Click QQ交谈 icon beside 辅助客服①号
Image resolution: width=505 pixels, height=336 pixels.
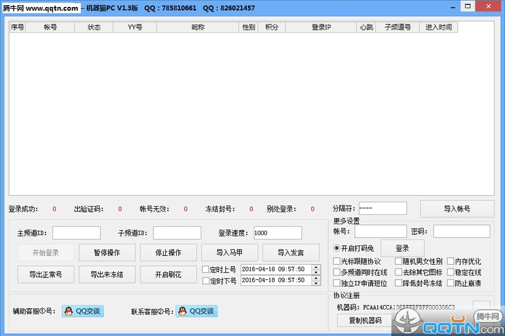(82, 311)
